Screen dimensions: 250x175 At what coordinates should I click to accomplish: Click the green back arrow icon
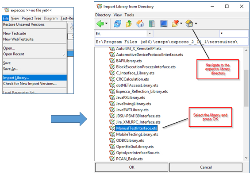(x=100, y=23)
